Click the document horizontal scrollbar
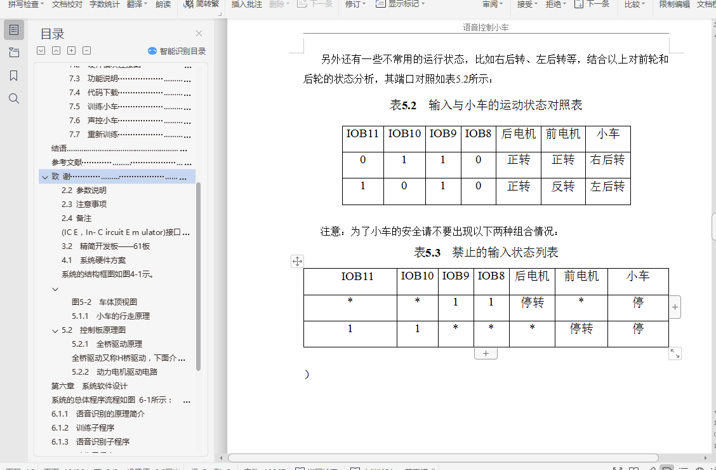Screen dimensions: 716x470 443,458
